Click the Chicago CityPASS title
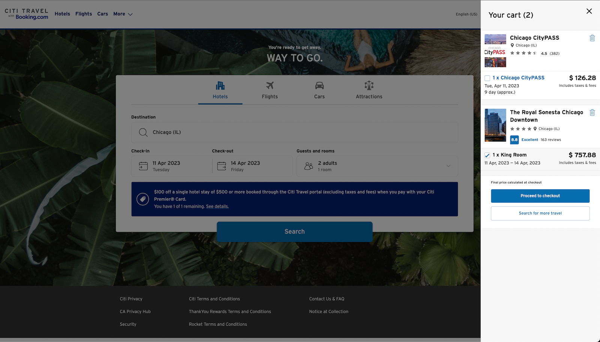This screenshot has height=342, width=600. 534,38
